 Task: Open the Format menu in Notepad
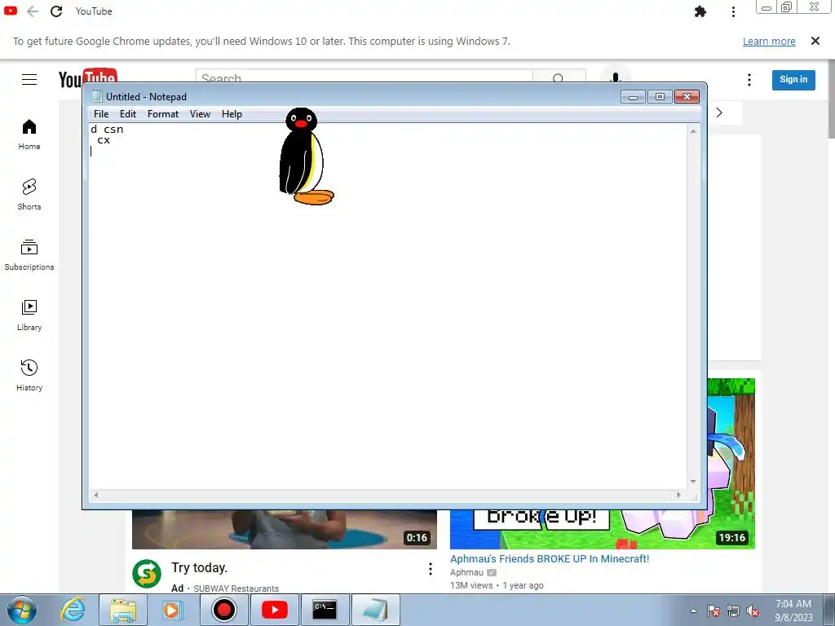pos(163,114)
